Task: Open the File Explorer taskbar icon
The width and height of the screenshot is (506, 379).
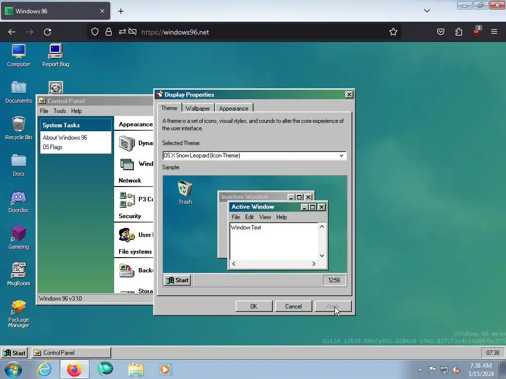Action: [x=136, y=369]
